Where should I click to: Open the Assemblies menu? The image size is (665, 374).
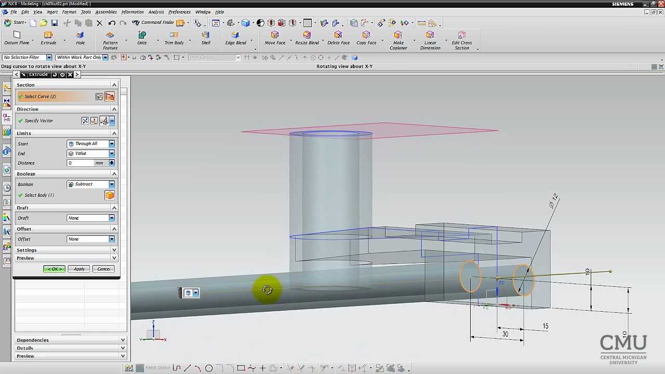coord(106,12)
